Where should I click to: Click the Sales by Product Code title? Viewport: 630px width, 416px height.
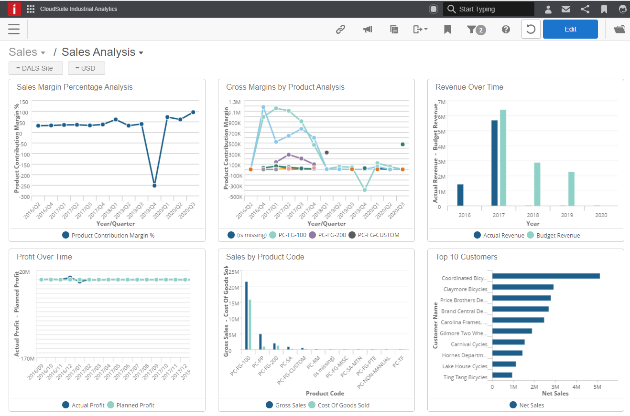pyautogui.click(x=265, y=257)
